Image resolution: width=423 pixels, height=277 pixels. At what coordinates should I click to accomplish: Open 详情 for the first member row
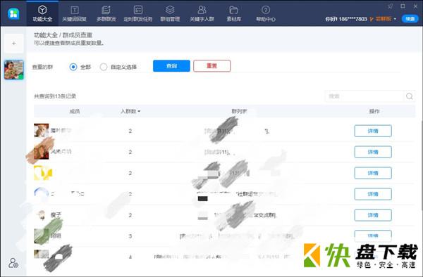coord(373,131)
